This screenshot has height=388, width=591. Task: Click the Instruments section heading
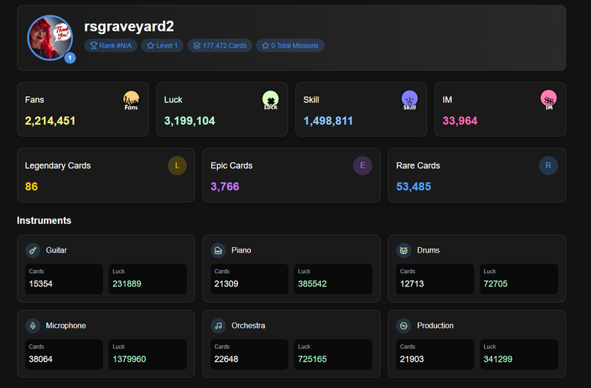(44, 221)
